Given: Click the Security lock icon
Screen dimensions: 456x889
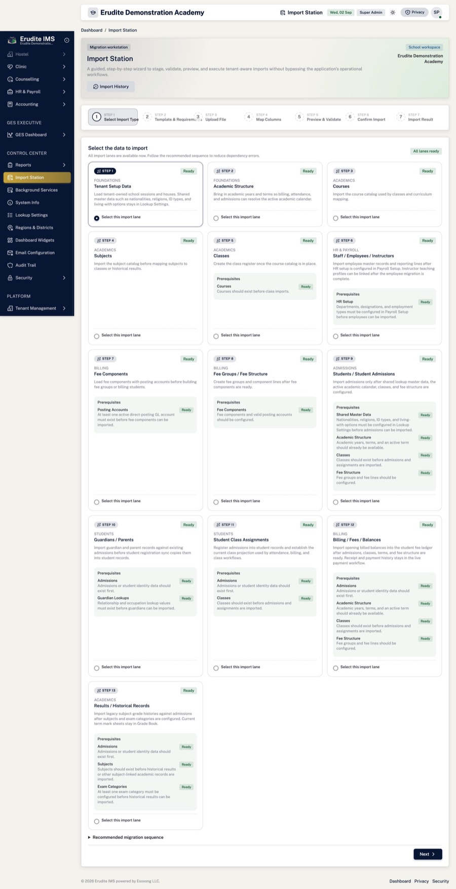Looking at the screenshot, I should click(10, 278).
